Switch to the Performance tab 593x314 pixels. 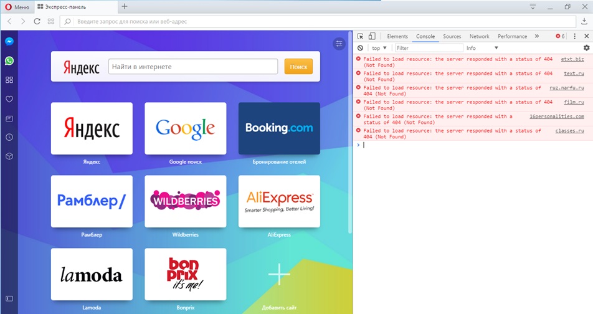tap(512, 36)
